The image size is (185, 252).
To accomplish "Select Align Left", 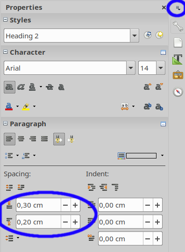I will [x=9, y=139].
